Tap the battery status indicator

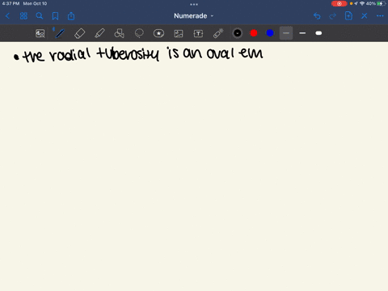pyautogui.click(x=381, y=3)
